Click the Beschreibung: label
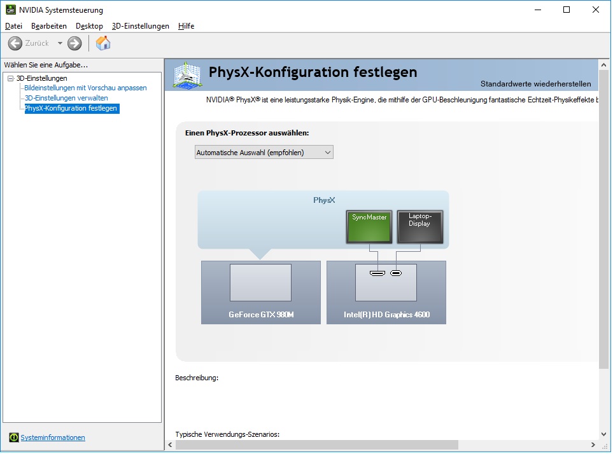 [197, 378]
